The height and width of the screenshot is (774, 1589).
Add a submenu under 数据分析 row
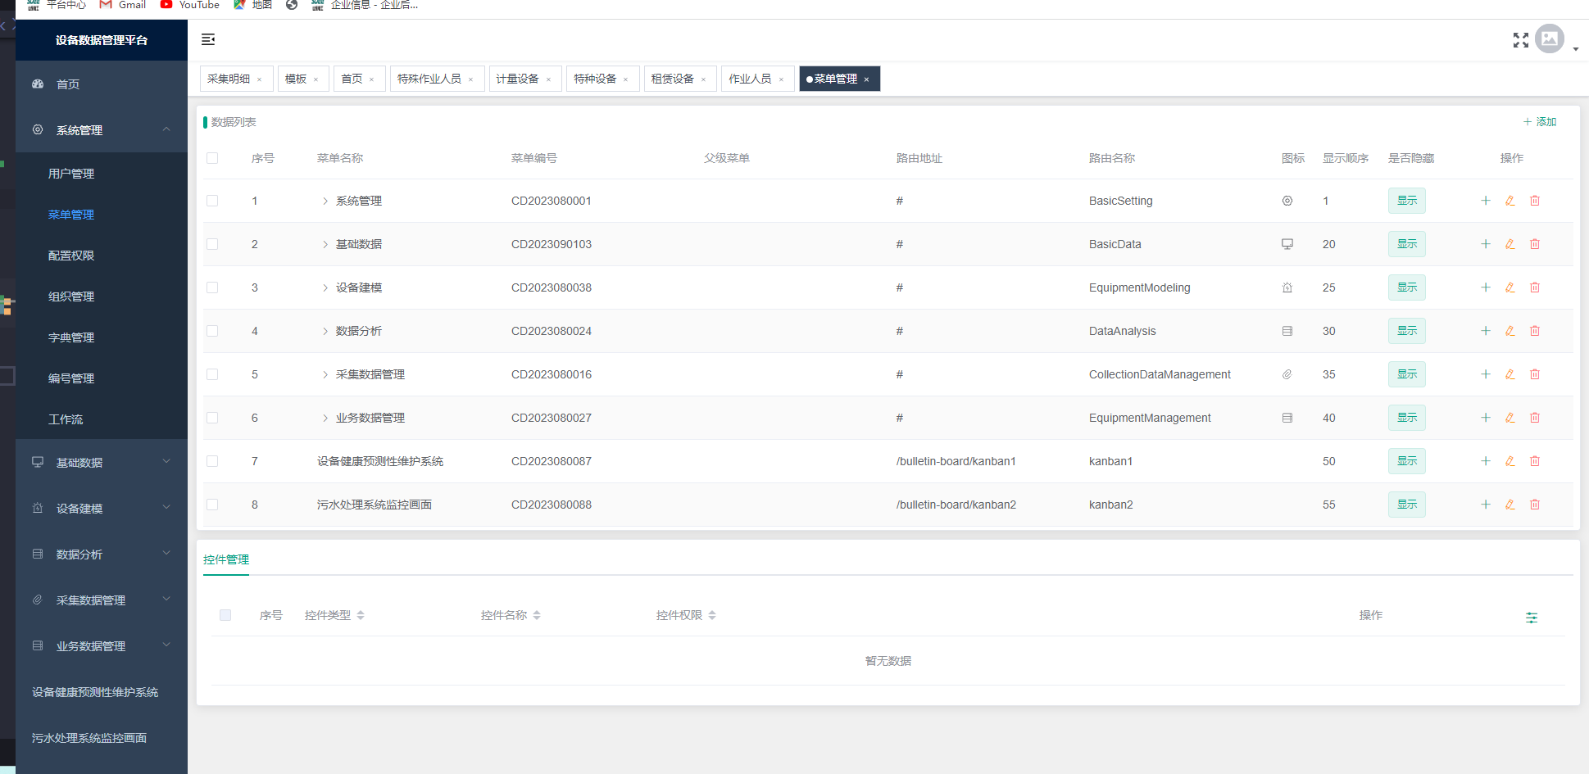[1486, 331]
